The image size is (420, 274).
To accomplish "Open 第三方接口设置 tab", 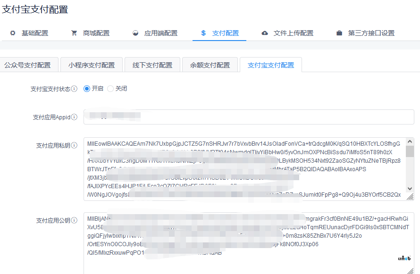I will [365, 33].
